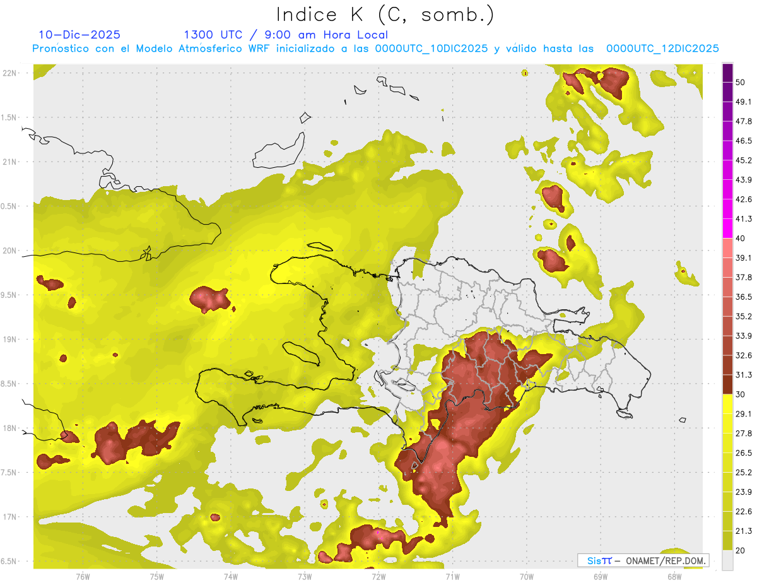Click the "76W" longitude label

point(83,576)
